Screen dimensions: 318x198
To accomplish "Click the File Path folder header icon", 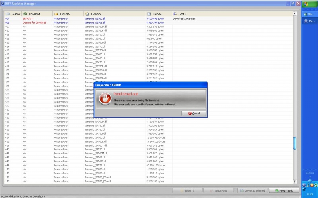I will 56,14.
